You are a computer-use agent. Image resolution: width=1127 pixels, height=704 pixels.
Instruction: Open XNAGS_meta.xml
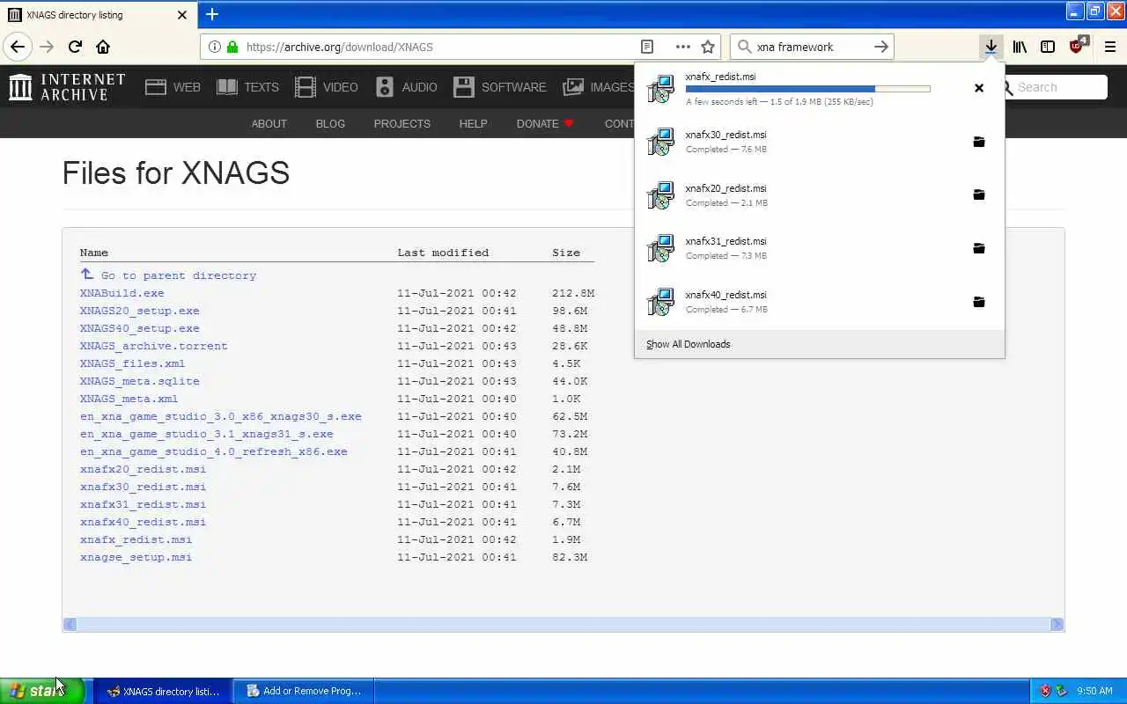click(129, 399)
